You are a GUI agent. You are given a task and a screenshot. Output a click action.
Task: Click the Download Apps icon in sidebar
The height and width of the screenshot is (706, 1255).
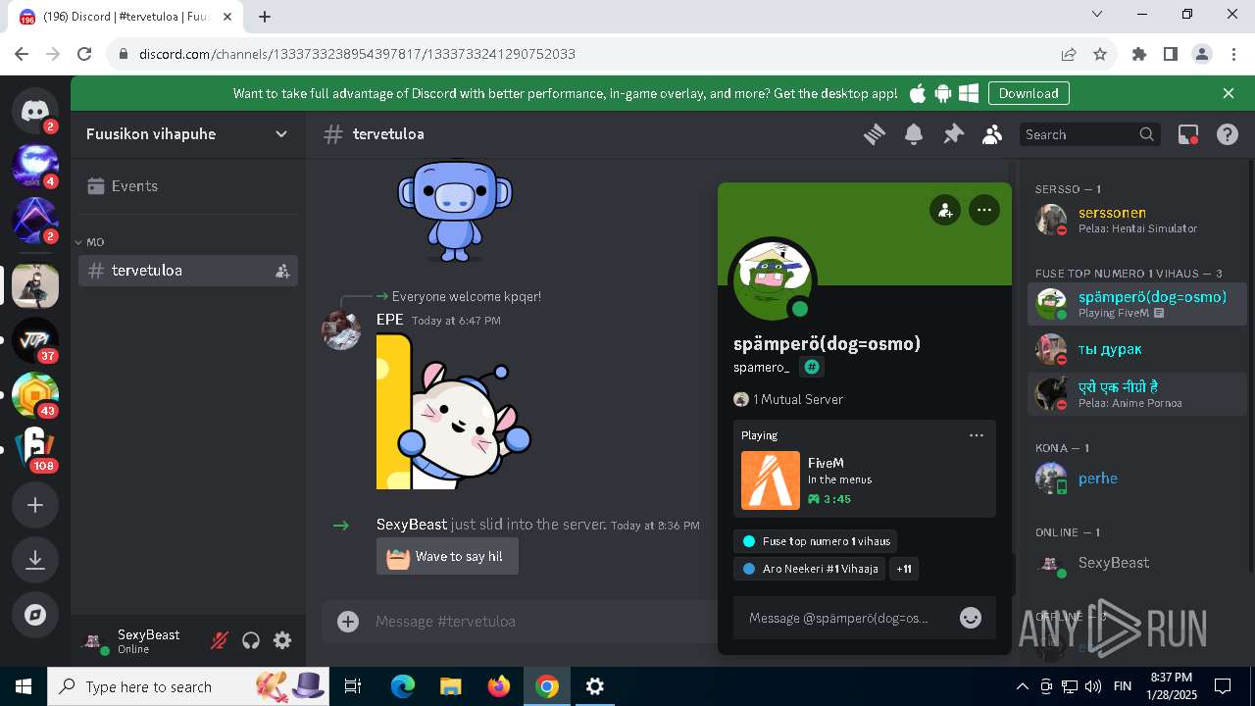tap(35, 560)
